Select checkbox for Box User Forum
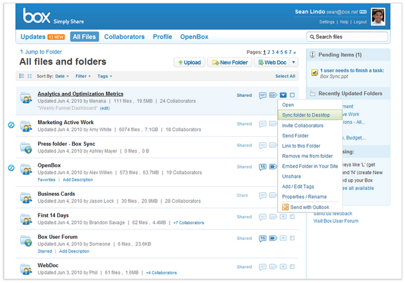Screen dimensions: 405x283 (x=292, y=238)
